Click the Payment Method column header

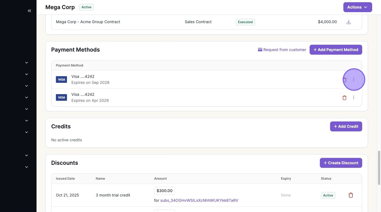coord(70,66)
